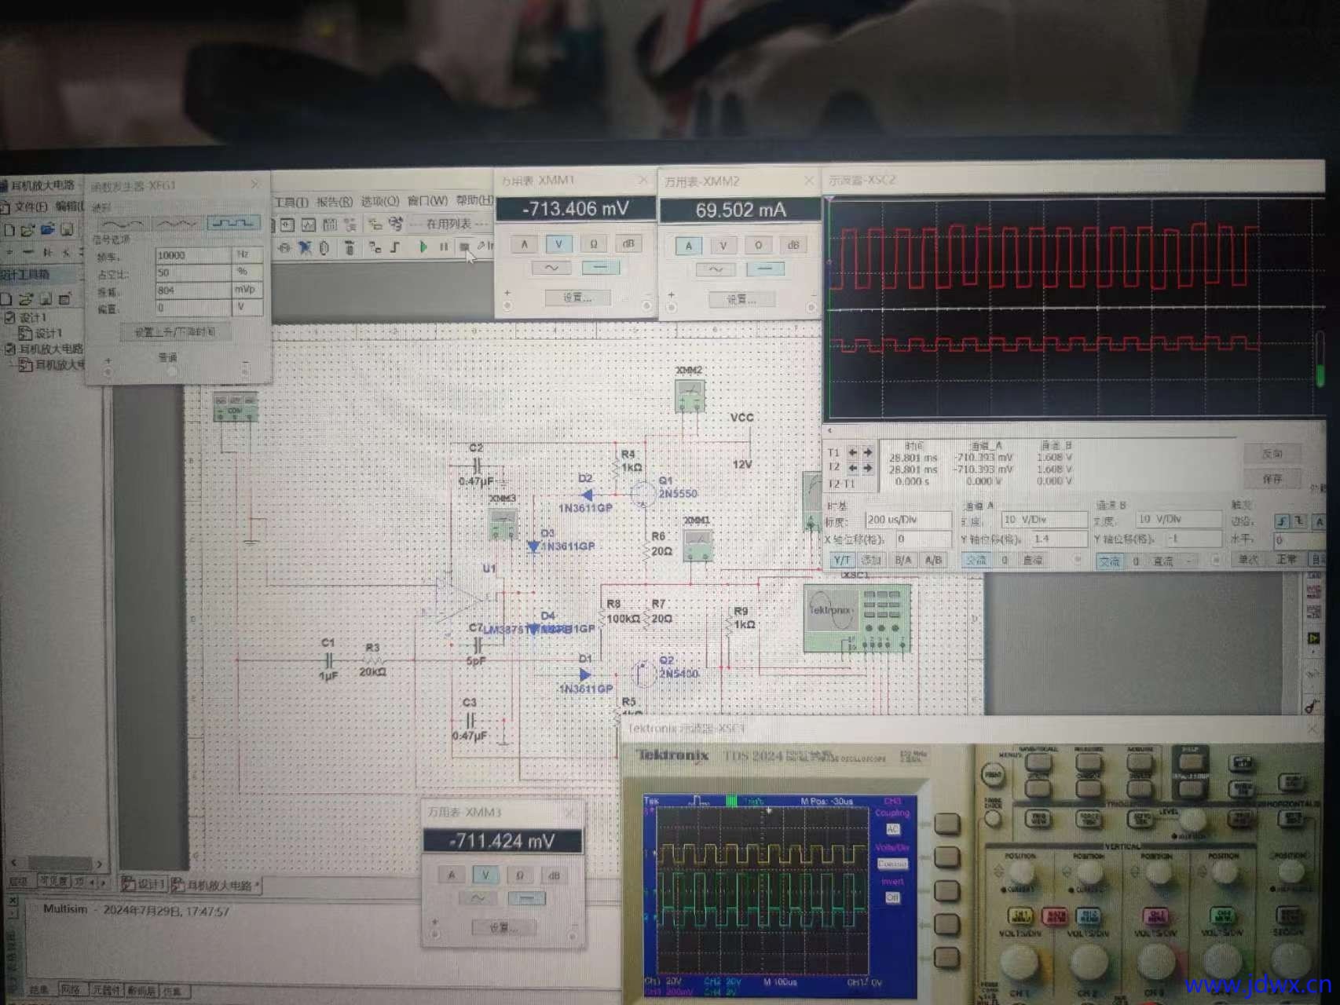Select DC signal mode in XMM1
The image size is (1340, 1005).
click(600, 268)
